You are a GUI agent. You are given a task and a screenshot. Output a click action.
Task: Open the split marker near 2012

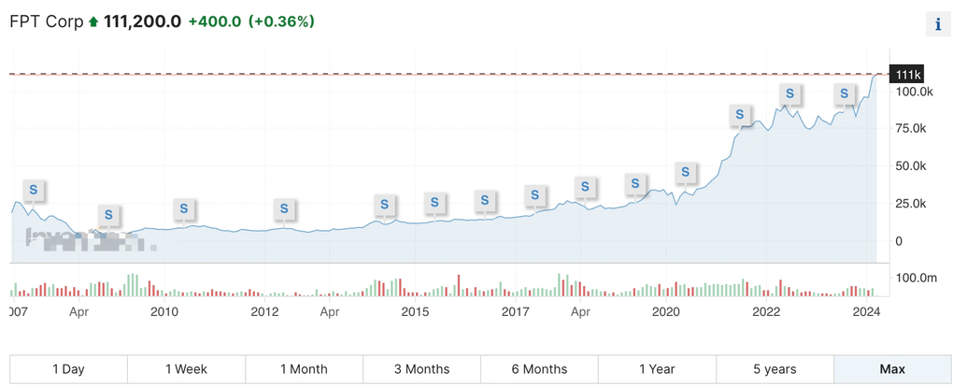click(x=284, y=208)
